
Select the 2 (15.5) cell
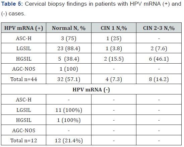click(x=114, y=58)
